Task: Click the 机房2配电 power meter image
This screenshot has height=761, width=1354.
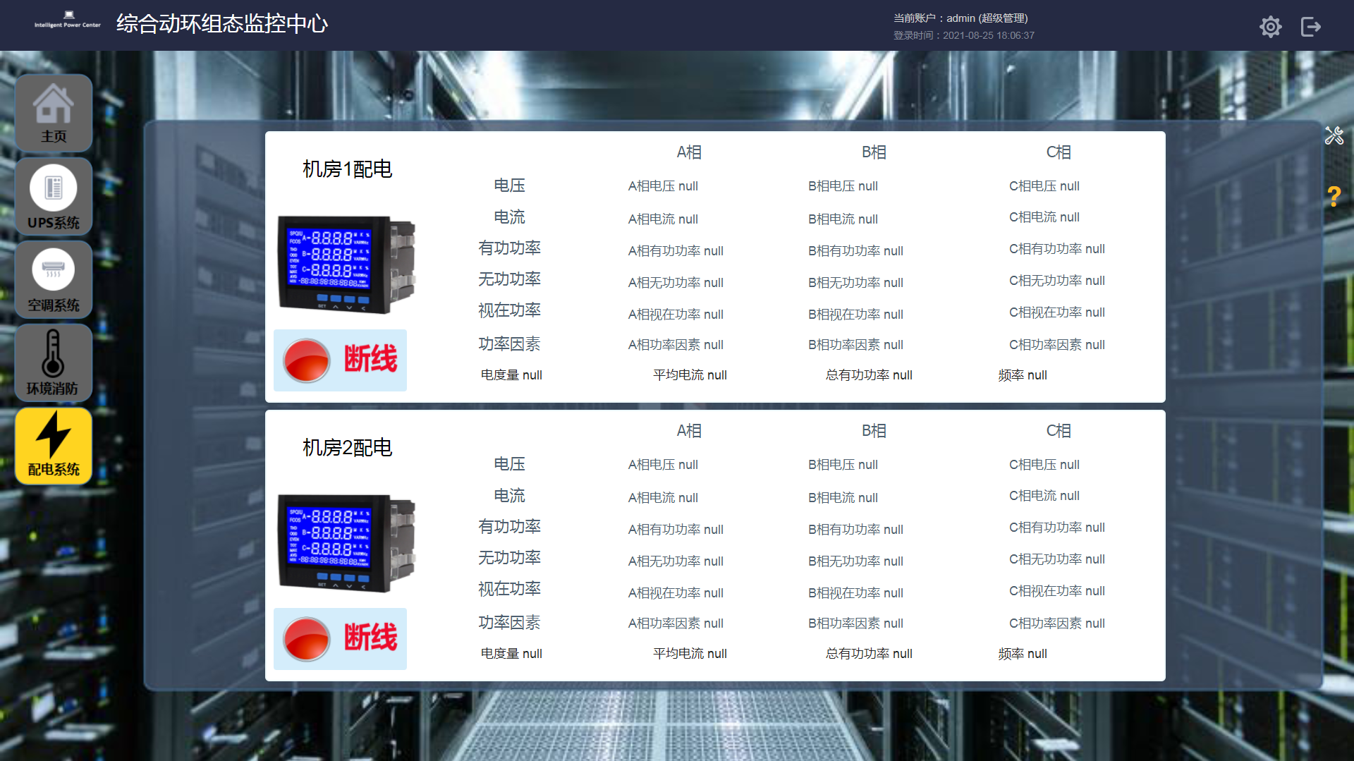Action: [x=346, y=543]
